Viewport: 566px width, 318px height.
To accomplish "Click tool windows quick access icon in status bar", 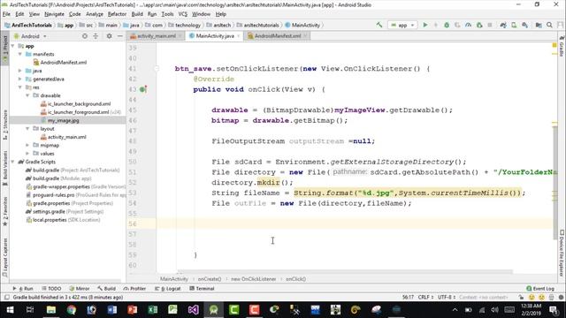I will click(x=6, y=298).
